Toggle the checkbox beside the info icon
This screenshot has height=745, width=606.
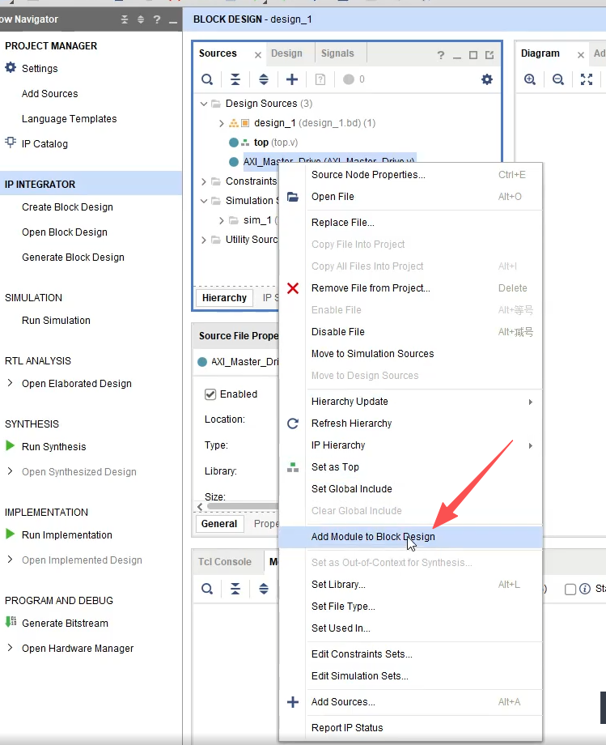click(x=570, y=590)
